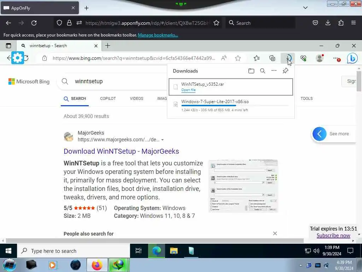Screen dimensions: 362x272
Task: Click Edge page vertical scrollbar
Action: tap(359, 81)
